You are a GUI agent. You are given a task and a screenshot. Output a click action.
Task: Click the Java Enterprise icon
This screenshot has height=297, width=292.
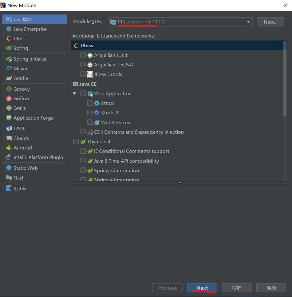[x=9, y=29]
